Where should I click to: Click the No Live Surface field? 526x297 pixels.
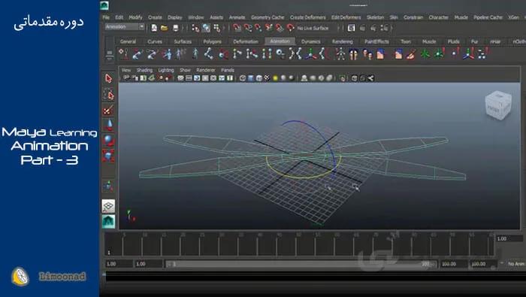click(313, 28)
